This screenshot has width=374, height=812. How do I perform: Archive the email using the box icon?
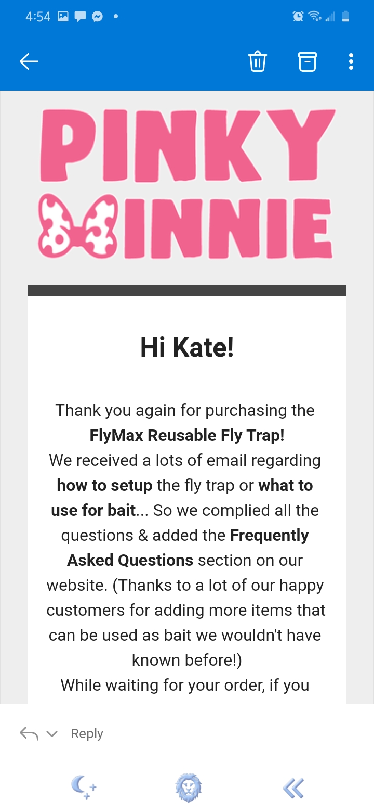click(x=307, y=61)
